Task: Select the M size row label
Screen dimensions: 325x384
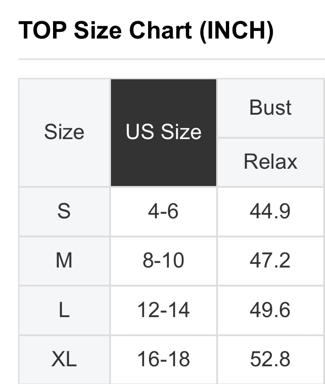Action: [64, 261]
